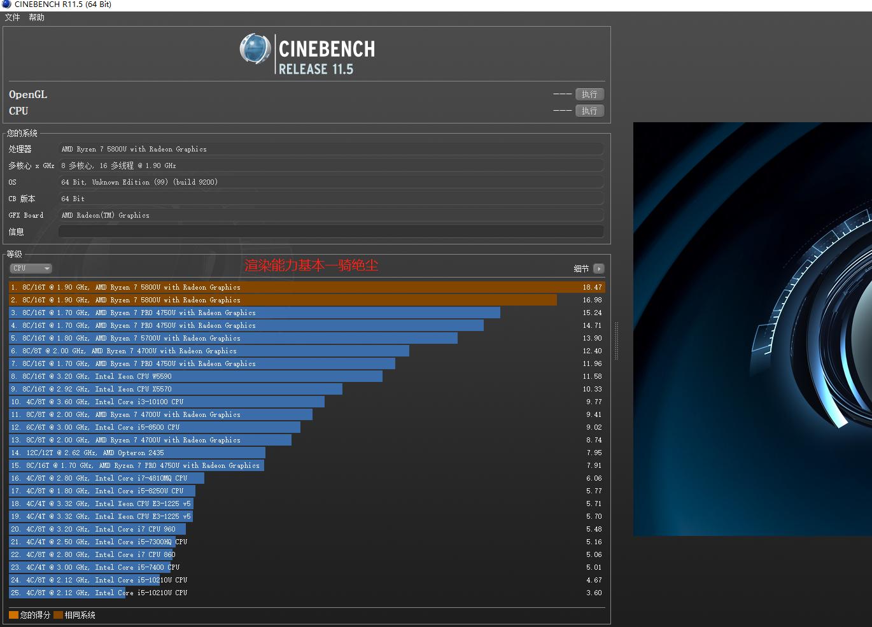Open the 帮助 menu
Image resolution: width=872 pixels, height=627 pixels.
[x=36, y=18]
